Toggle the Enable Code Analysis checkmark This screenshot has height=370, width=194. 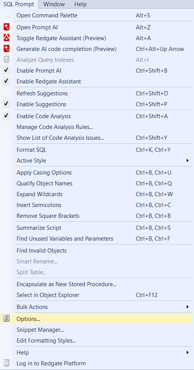click(7, 116)
